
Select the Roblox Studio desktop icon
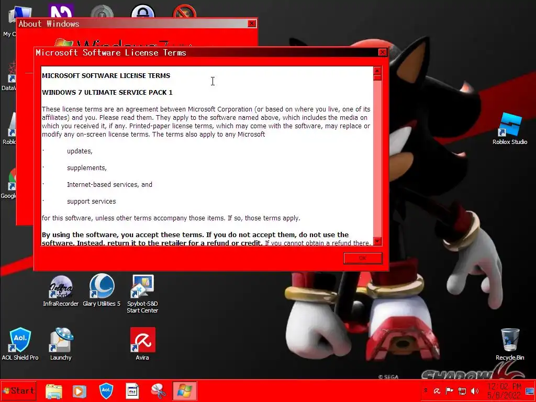pos(510,129)
